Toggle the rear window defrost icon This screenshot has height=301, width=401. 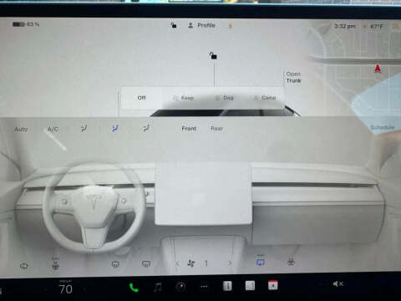pyautogui.click(x=146, y=263)
